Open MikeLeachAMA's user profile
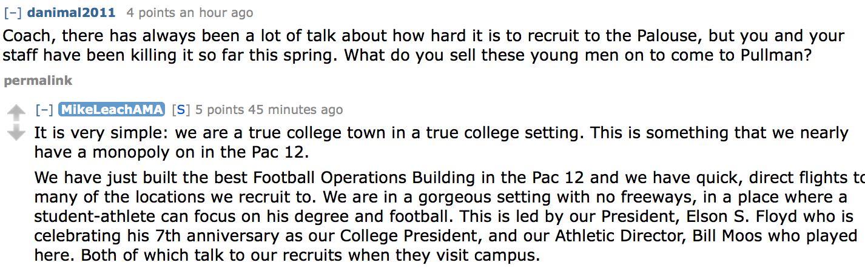 pos(112,110)
